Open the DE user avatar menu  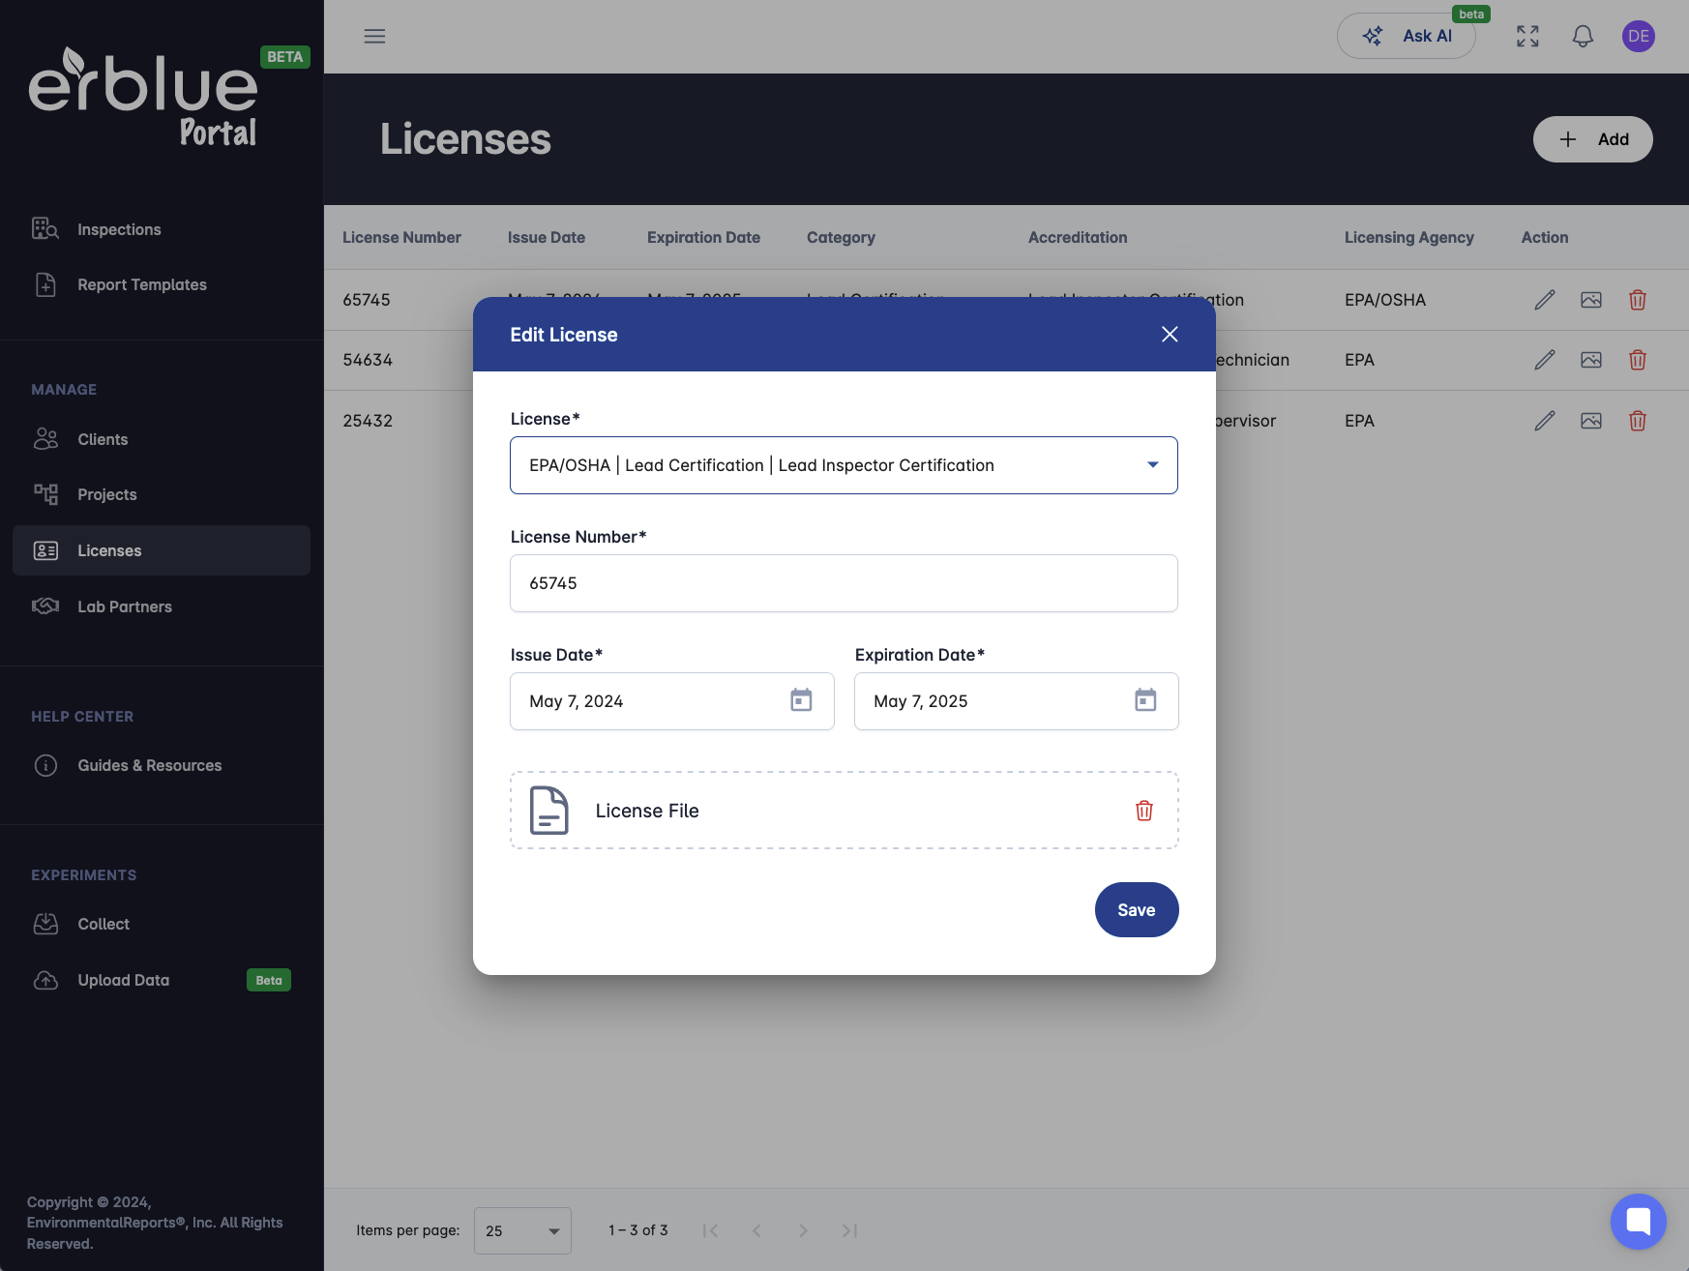[x=1638, y=36]
